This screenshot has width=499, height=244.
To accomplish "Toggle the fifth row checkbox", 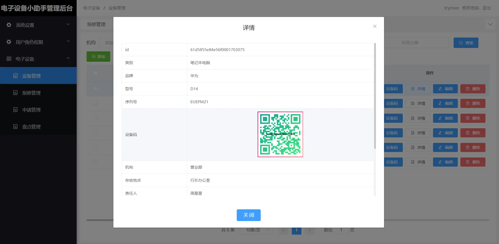I will pos(95,147).
